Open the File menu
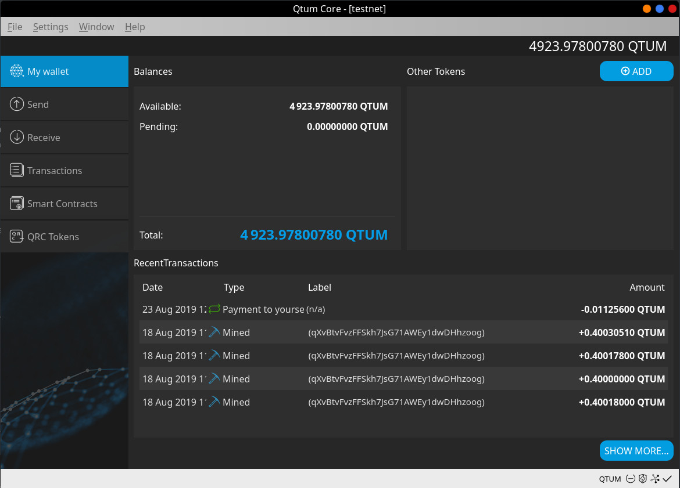 (15, 27)
